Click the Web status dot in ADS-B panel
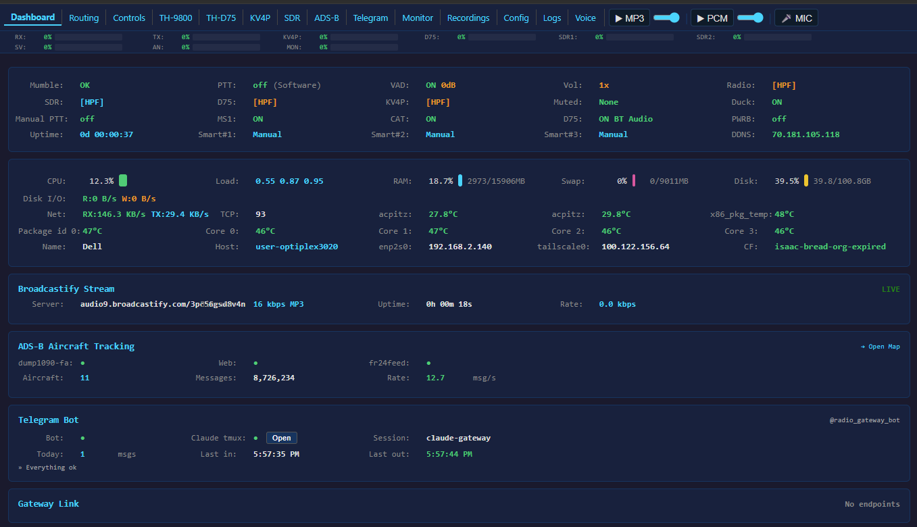This screenshot has height=527, width=917. pyautogui.click(x=255, y=363)
